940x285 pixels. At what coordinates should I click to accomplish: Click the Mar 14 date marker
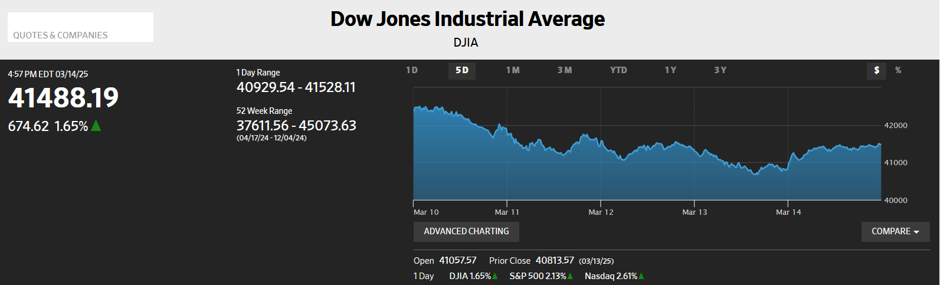[x=788, y=212]
